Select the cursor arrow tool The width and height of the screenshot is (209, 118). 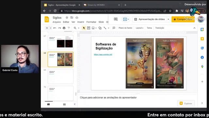point(84,28)
